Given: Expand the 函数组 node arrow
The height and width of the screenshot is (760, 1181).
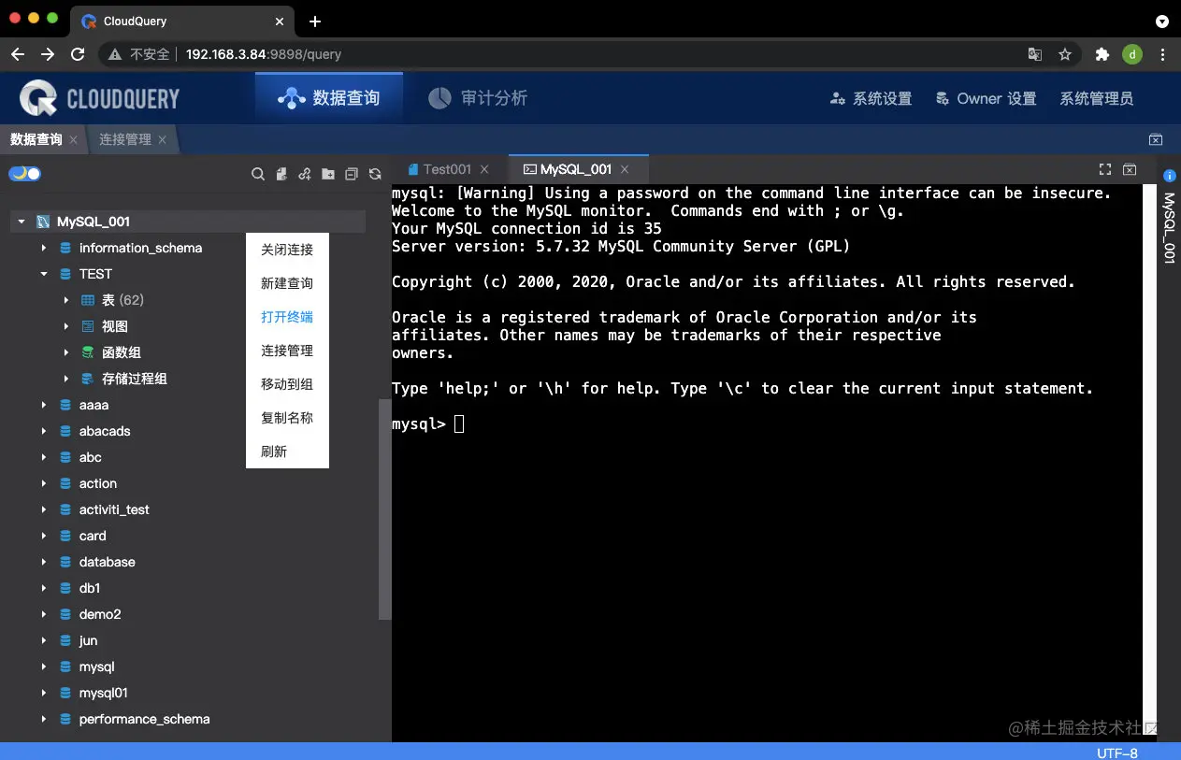Looking at the screenshot, I should 65,352.
